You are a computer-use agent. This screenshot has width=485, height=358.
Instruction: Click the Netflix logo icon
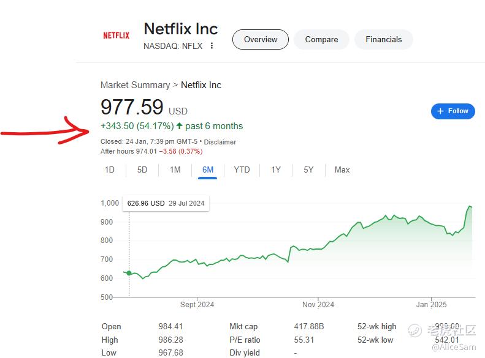(x=116, y=35)
